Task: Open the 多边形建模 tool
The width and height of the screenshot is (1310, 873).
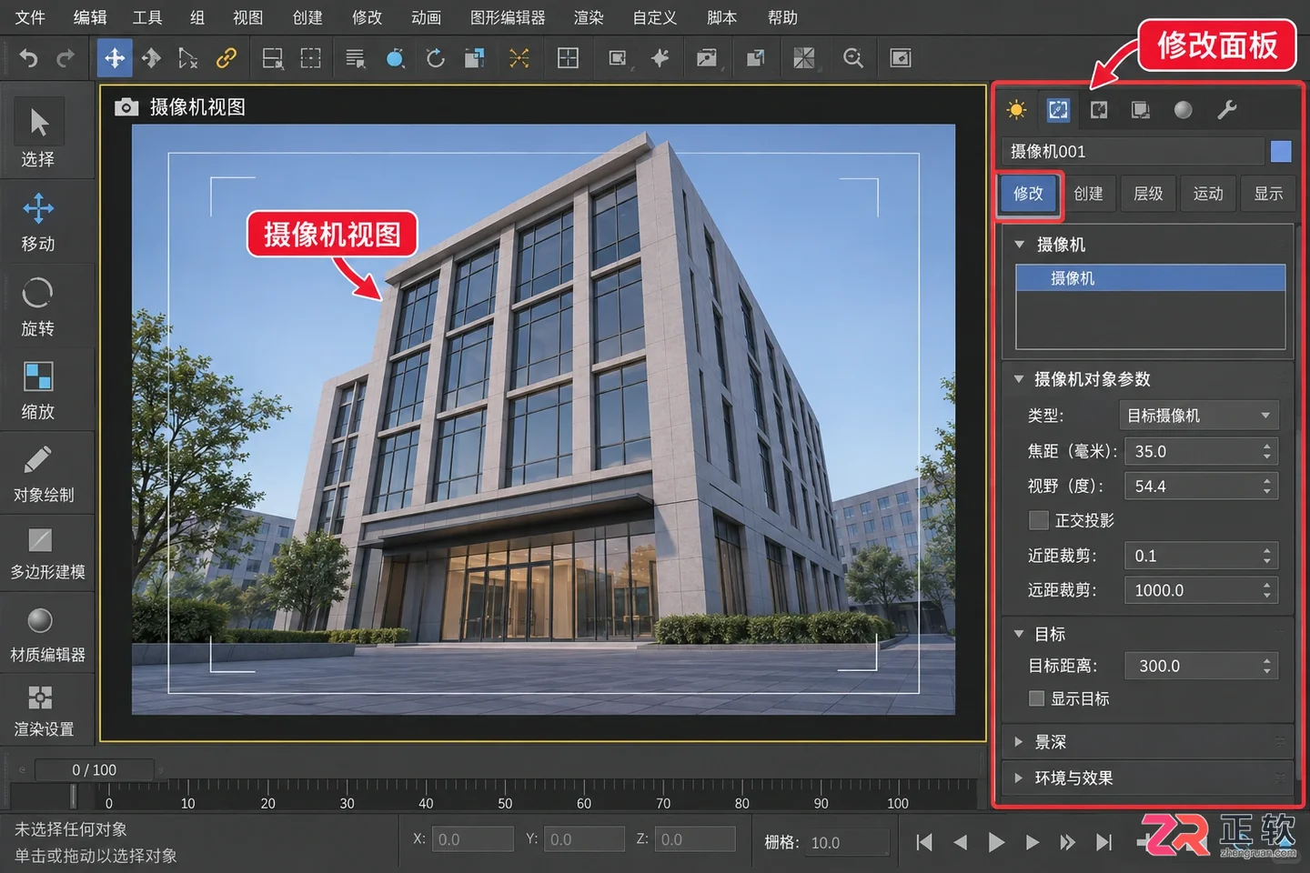Action: [47, 552]
